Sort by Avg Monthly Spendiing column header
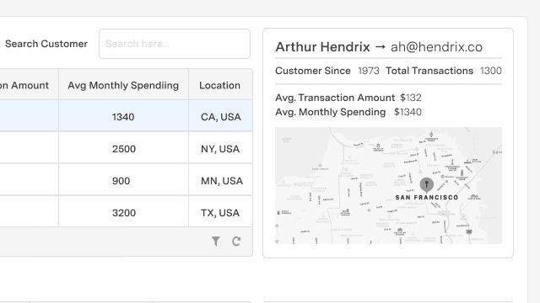540x303 pixels. pyautogui.click(x=123, y=85)
